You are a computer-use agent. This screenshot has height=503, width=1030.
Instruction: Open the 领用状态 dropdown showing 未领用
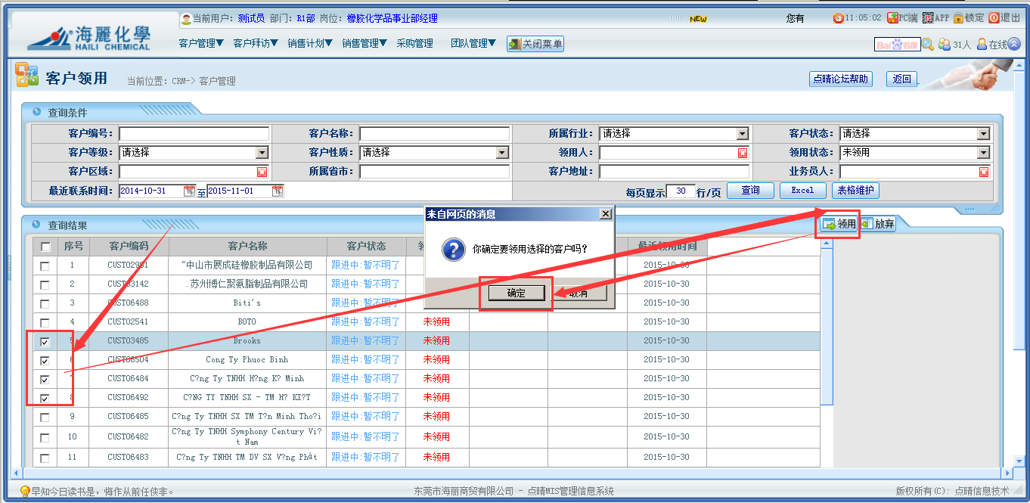coord(982,153)
